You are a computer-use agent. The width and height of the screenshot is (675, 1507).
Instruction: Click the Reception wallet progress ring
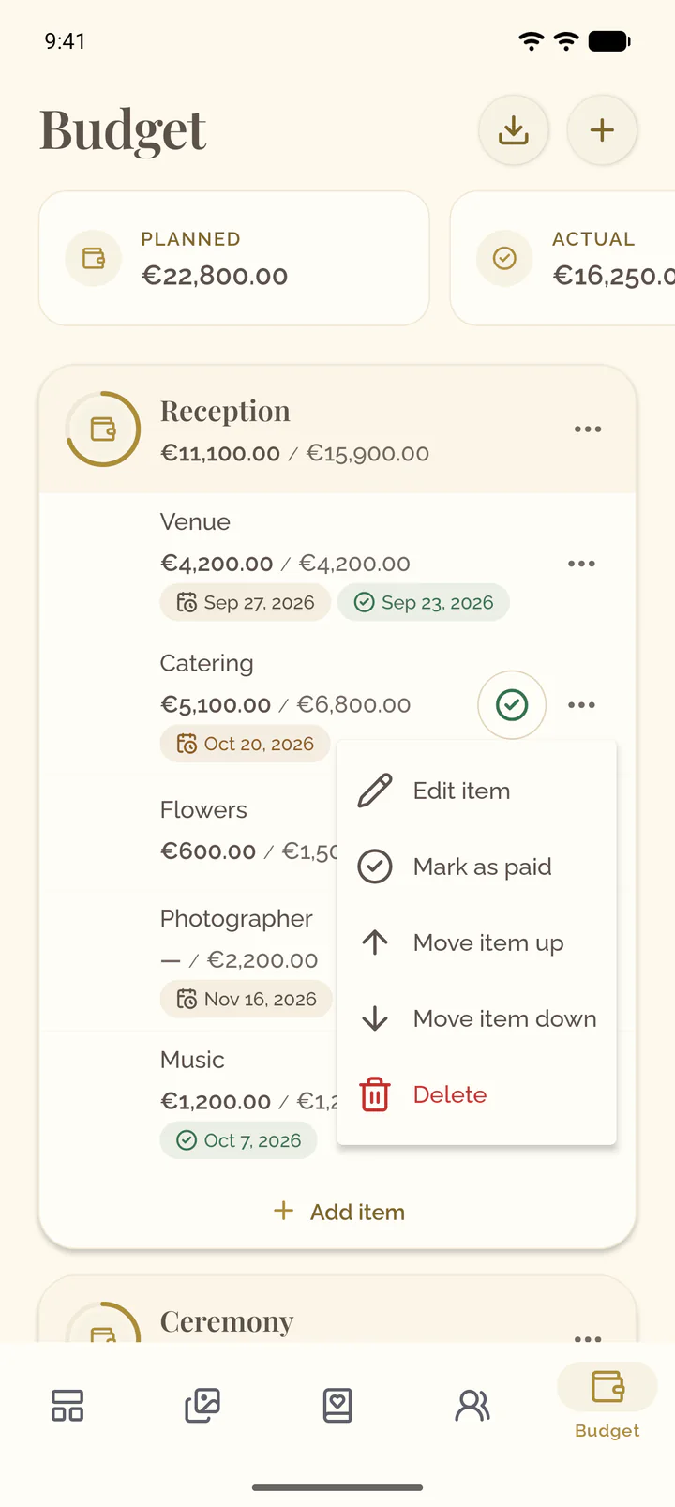[x=103, y=429]
